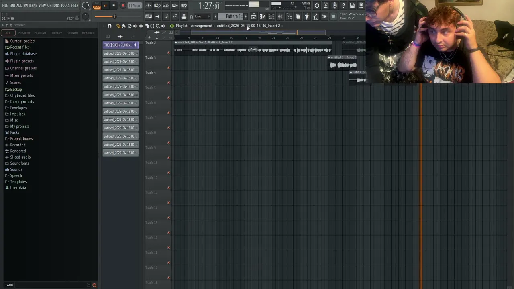Stop playback with the stop button

114,6
